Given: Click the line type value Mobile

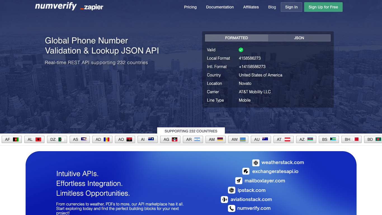Looking at the screenshot, I should click(245, 100).
